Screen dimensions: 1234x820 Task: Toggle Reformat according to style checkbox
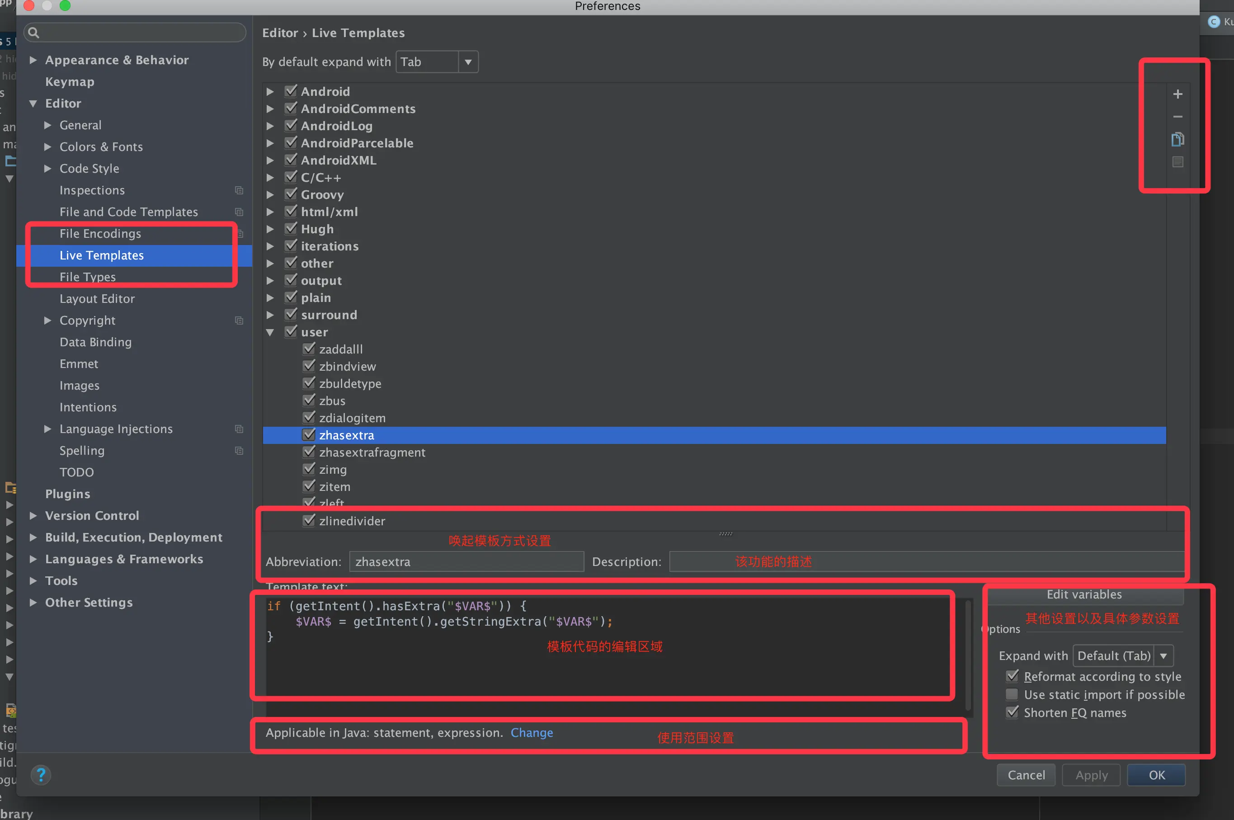coord(1013,676)
